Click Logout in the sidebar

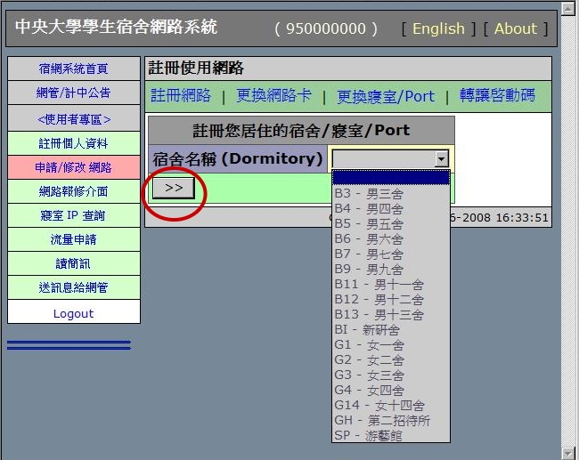(74, 313)
